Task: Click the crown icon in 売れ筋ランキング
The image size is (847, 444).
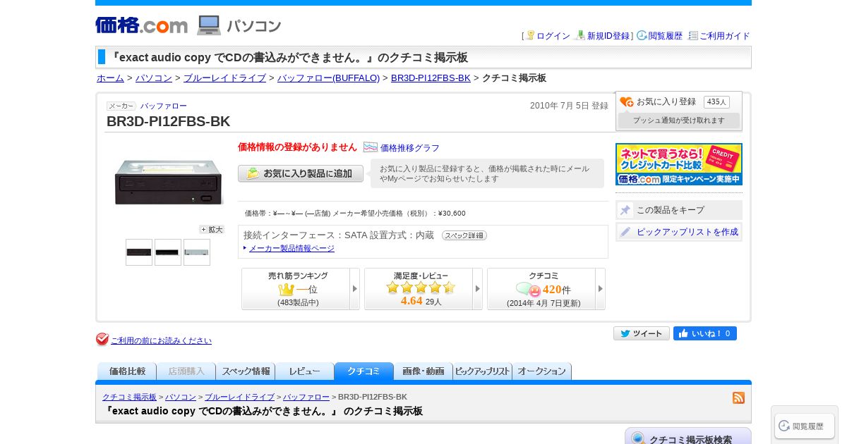Action: pyautogui.click(x=286, y=290)
